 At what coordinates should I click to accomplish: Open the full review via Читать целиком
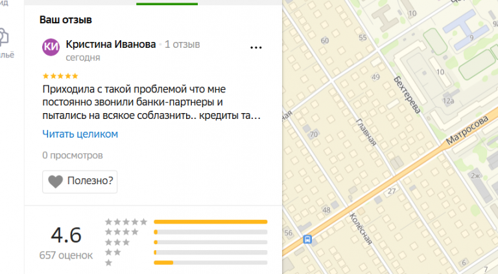tap(80, 134)
